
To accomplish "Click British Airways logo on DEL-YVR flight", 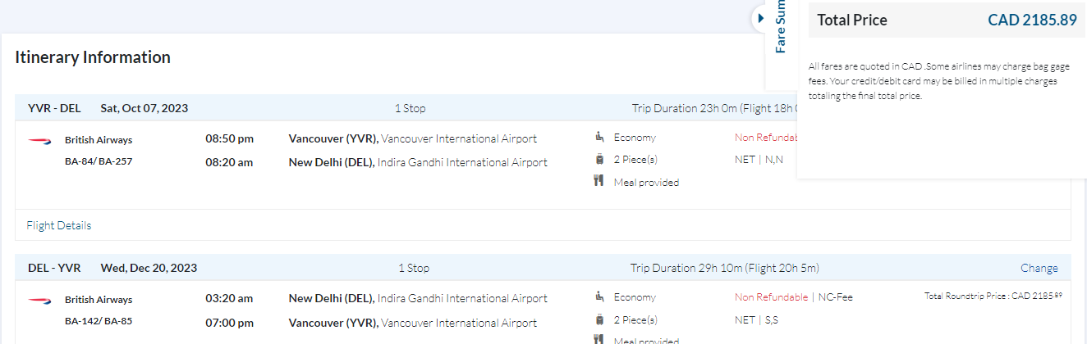I will (39, 300).
